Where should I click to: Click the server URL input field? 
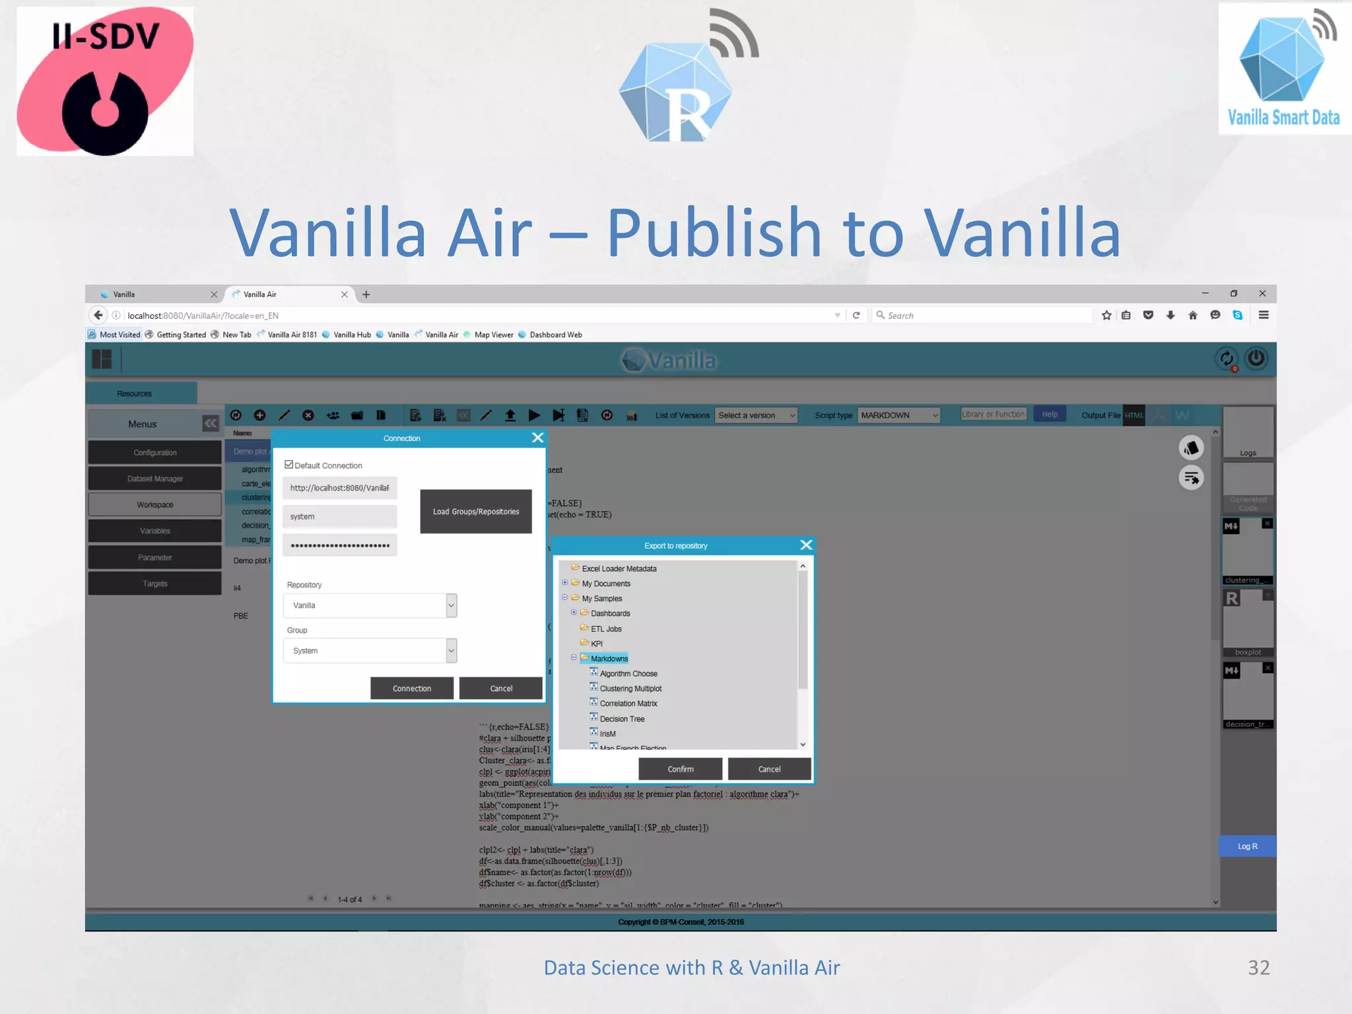click(339, 488)
